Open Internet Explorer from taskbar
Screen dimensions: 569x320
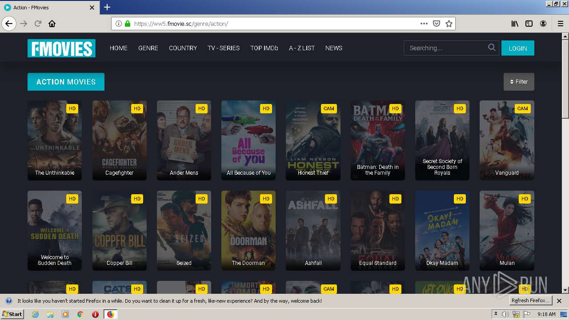(35, 314)
